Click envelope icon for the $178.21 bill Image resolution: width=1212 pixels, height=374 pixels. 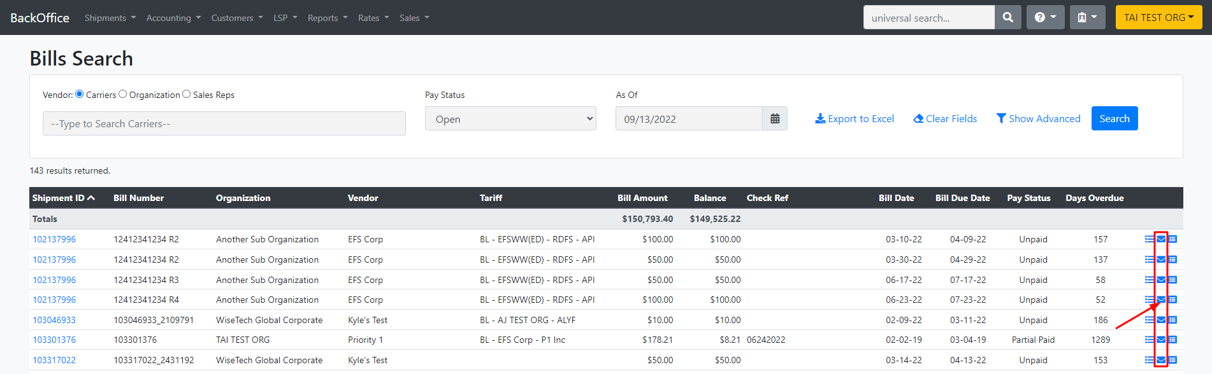coord(1161,340)
